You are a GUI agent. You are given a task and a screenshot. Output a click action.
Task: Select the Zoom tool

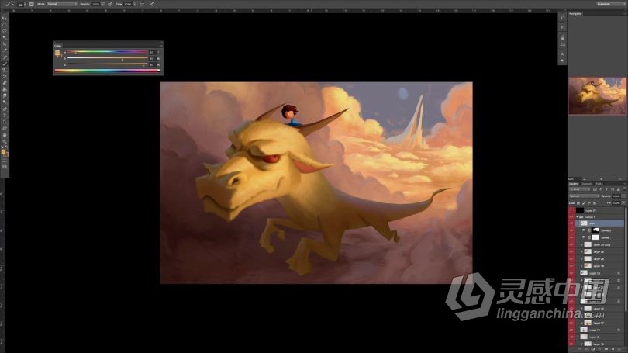[5, 141]
